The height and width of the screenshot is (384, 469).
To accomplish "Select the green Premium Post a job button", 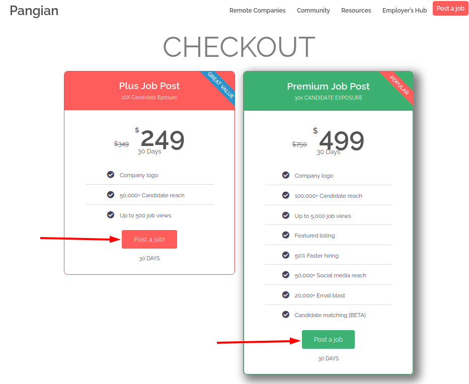I will coord(328,339).
